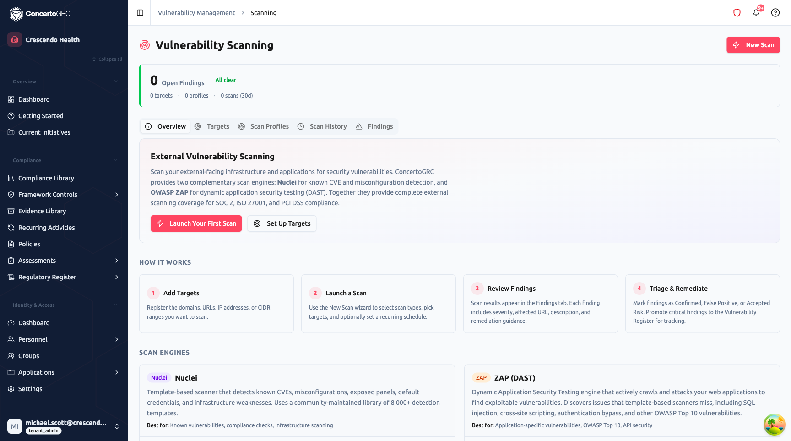The width and height of the screenshot is (791, 441).
Task: Switch to the Scan History tab
Action: (x=322, y=126)
